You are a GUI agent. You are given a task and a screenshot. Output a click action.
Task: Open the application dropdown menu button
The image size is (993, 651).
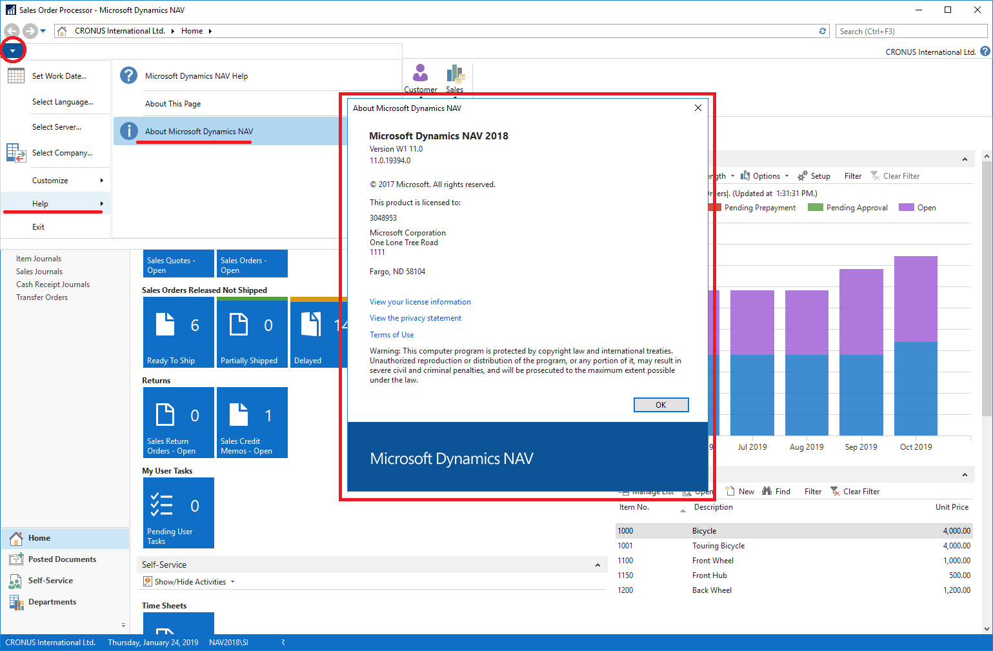pyautogui.click(x=12, y=50)
